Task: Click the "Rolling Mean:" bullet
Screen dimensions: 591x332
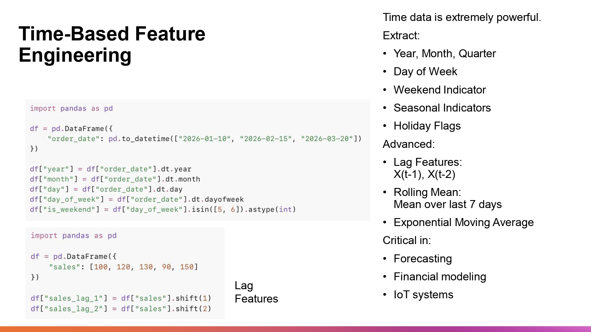Action: click(x=427, y=192)
